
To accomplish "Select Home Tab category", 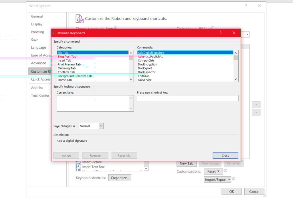I will (x=93, y=80).
